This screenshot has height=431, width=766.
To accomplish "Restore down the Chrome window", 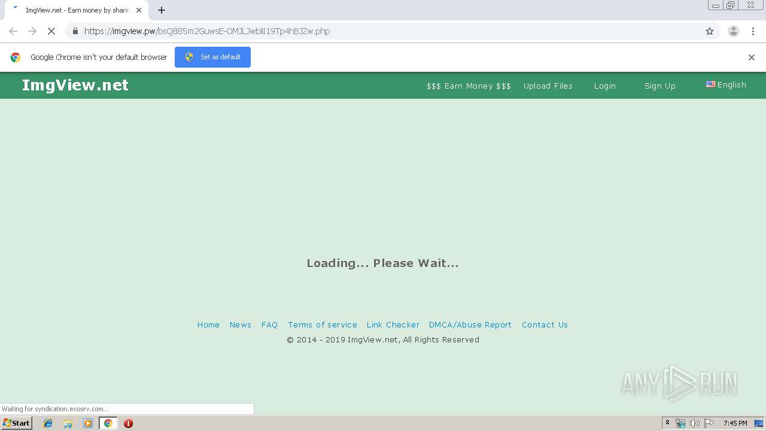I will (731, 5).
